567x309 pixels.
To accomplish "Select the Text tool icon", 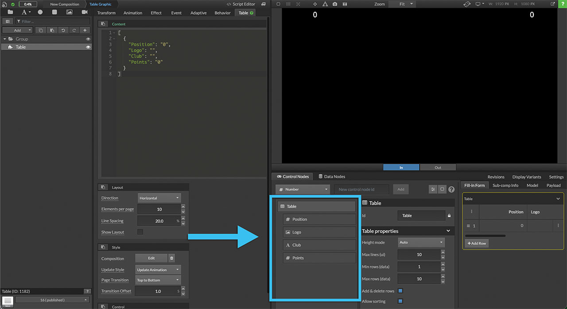I will click(24, 12).
